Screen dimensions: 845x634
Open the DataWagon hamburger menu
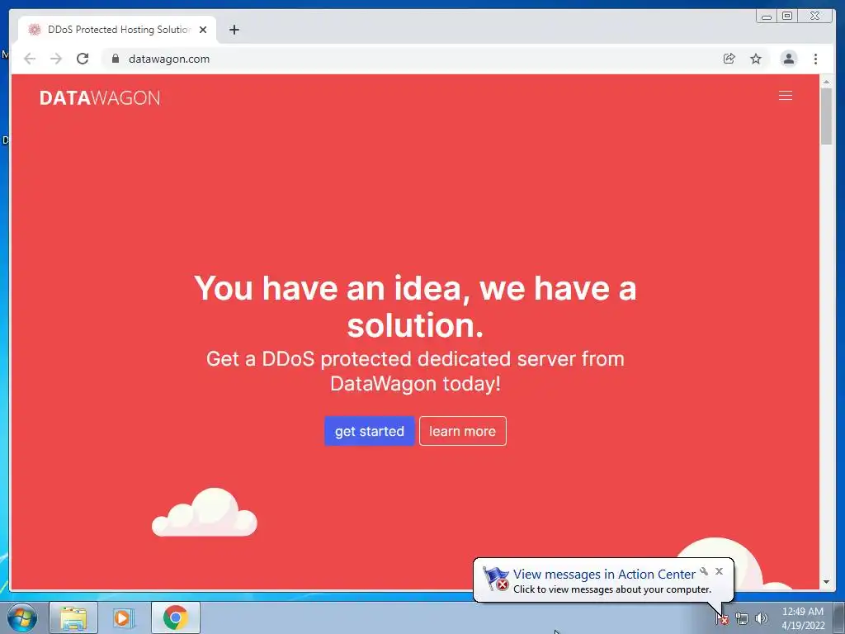pos(786,96)
